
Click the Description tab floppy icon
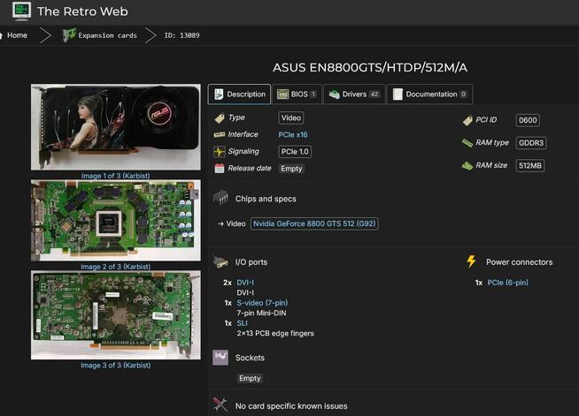pos(219,95)
